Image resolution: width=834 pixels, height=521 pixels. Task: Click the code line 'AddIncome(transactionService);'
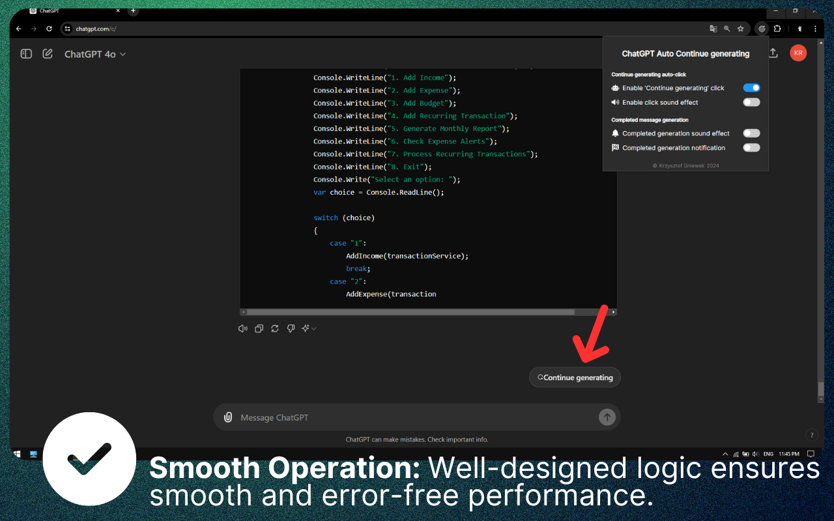tap(407, 256)
